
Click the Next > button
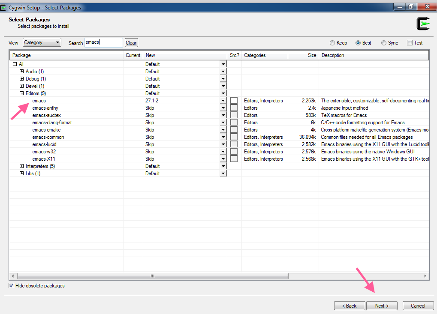coord(382,306)
